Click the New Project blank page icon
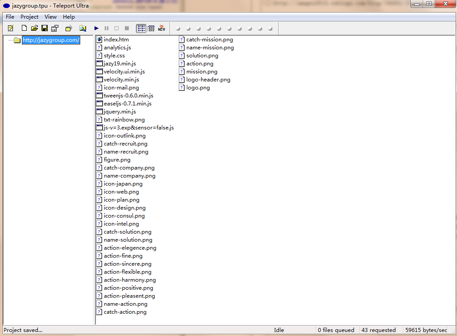Screen dimensions: 457x336 click(25, 28)
